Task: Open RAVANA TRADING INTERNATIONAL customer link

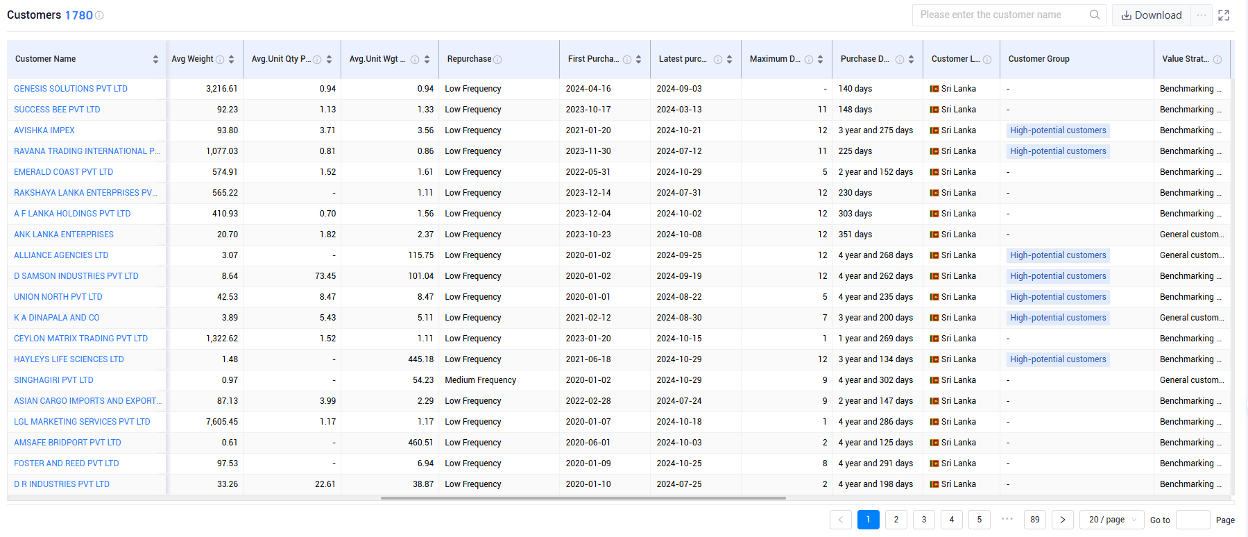Action: [x=87, y=151]
